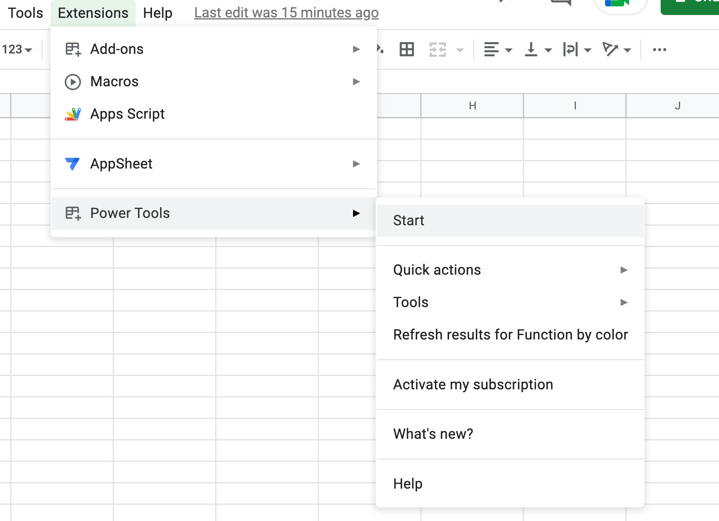Click the more toolbar options ellipsis
Viewport: 719px width, 521px height.
pyautogui.click(x=659, y=49)
